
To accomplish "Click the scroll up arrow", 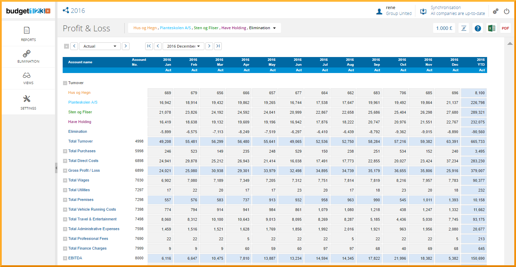I will (x=510, y=43).
